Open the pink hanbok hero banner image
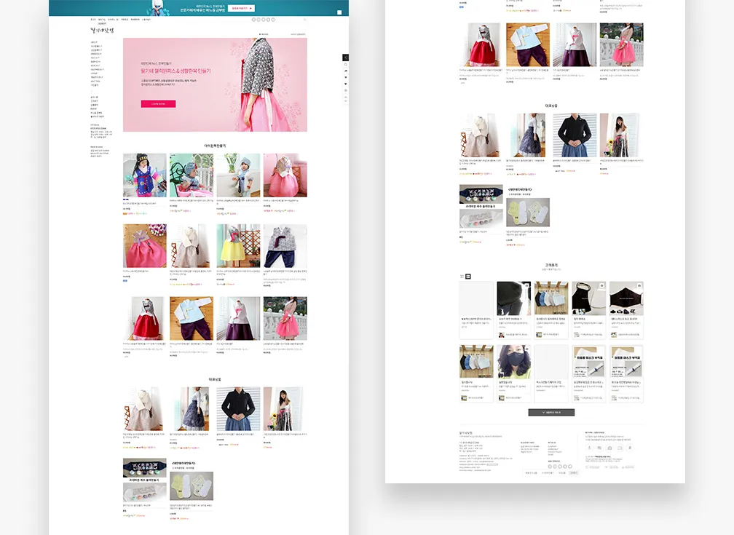734x535 pixels. tap(215, 84)
